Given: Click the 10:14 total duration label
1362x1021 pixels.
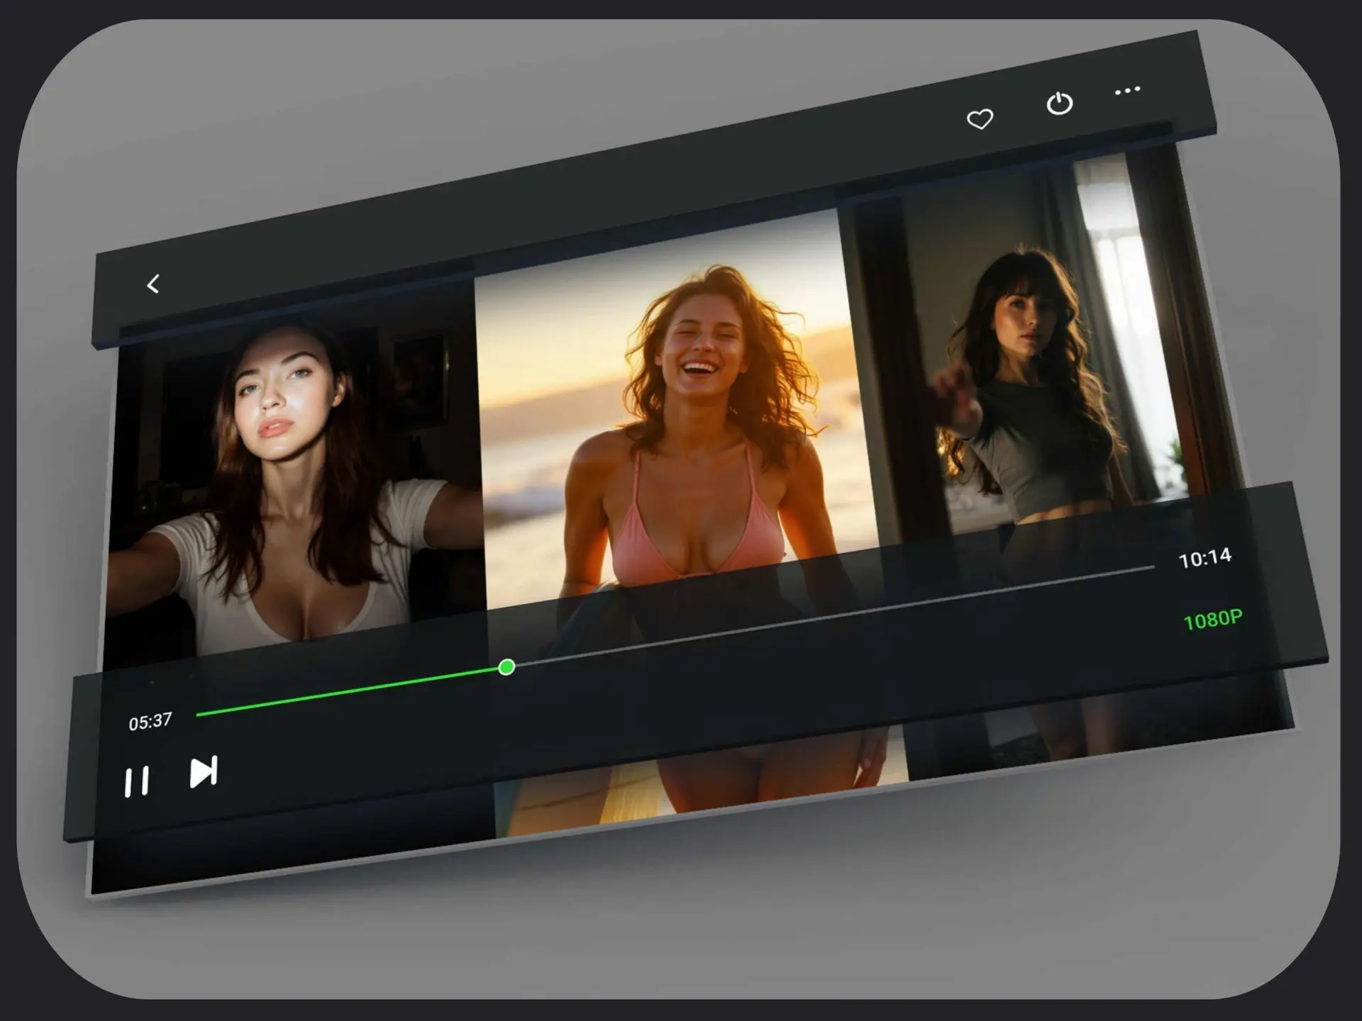Looking at the screenshot, I should pyautogui.click(x=1205, y=559).
